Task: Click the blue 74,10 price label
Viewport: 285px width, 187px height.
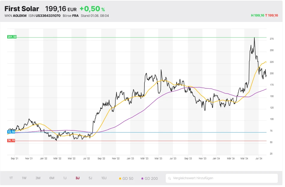Action: [11, 132]
